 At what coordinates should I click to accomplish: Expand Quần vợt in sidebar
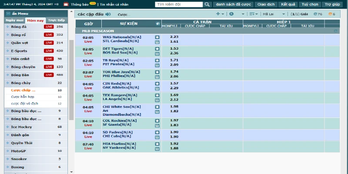pos(36,43)
